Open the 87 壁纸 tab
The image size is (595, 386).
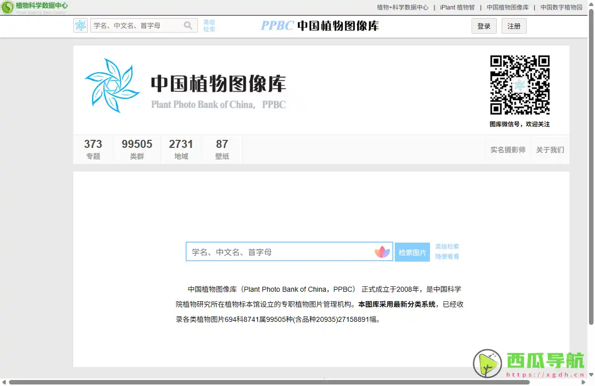coord(222,149)
